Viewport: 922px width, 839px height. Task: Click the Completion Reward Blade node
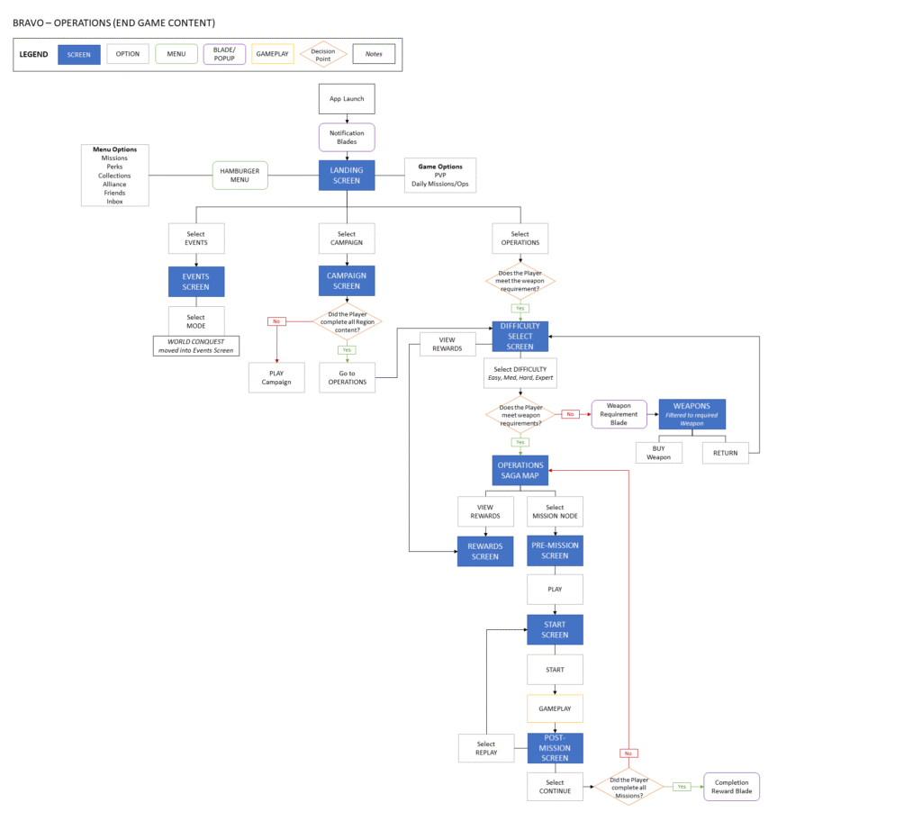point(731,787)
